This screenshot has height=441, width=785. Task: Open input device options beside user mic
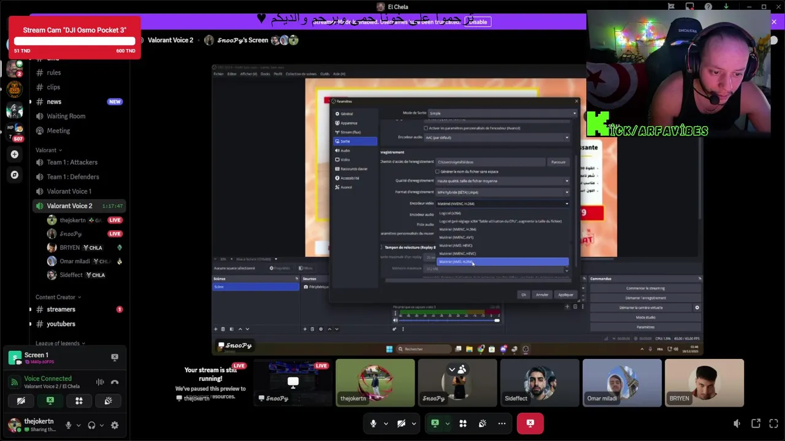pos(78,425)
